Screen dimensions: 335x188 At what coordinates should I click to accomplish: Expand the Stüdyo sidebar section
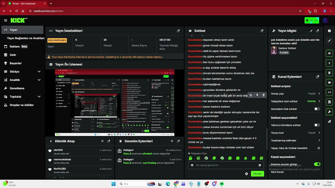point(39,72)
